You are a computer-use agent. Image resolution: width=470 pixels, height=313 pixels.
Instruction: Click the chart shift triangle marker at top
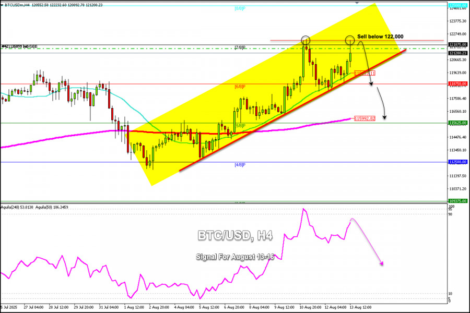(x=356, y=2)
